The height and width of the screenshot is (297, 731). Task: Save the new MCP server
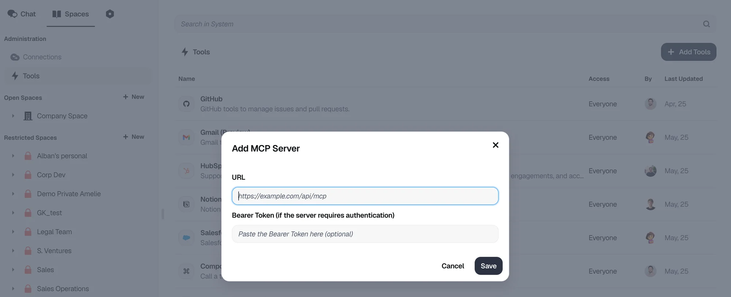pyautogui.click(x=488, y=266)
